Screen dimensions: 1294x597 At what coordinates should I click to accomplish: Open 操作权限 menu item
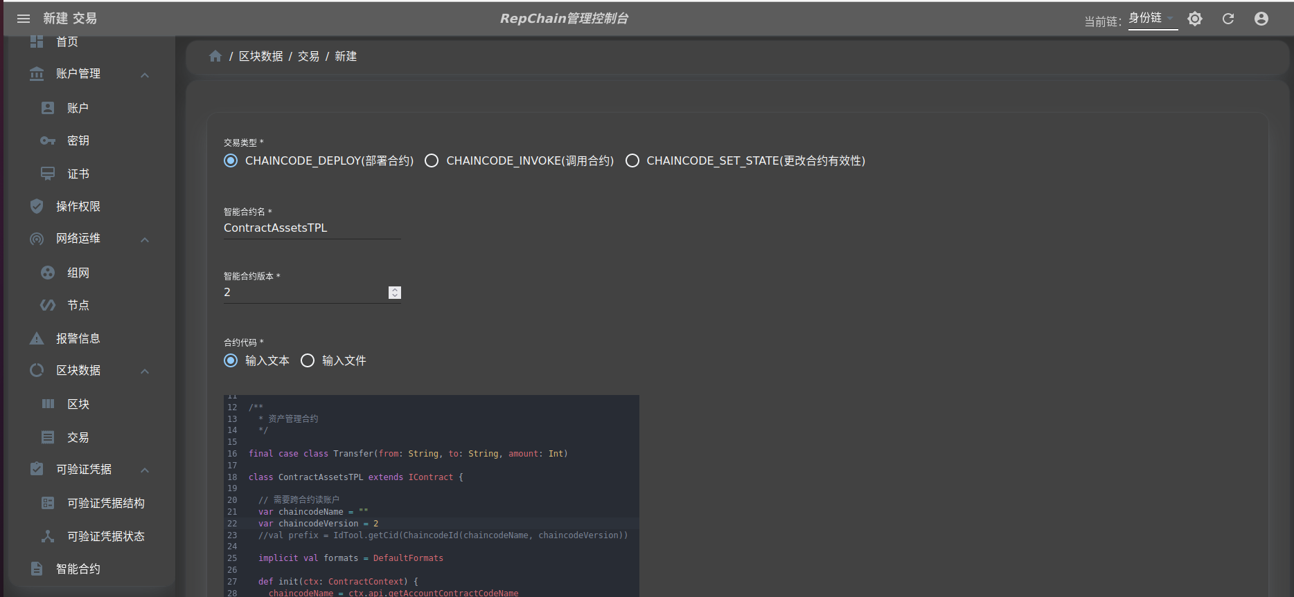(78, 206)
